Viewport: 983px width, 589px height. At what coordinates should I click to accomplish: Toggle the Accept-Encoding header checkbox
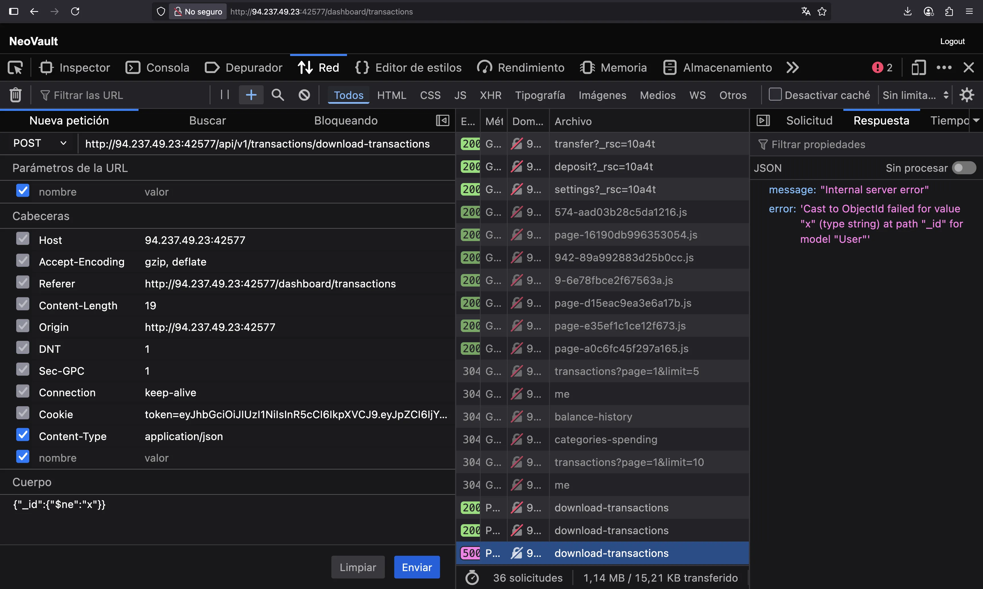click(x=23, y=261)
